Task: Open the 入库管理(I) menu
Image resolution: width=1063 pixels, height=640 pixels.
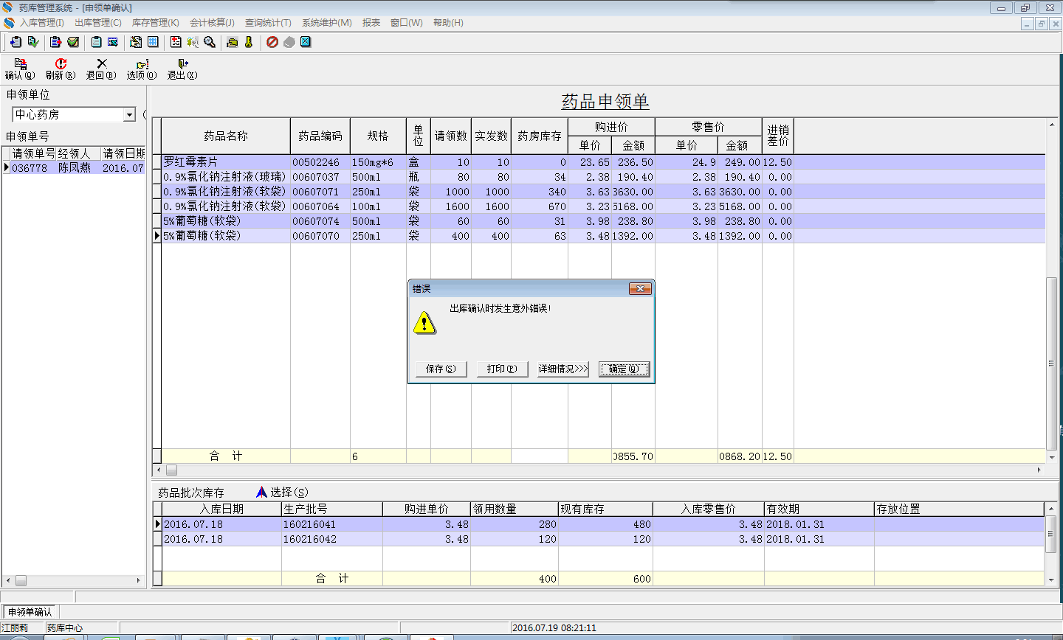Action: coord(41,23)
